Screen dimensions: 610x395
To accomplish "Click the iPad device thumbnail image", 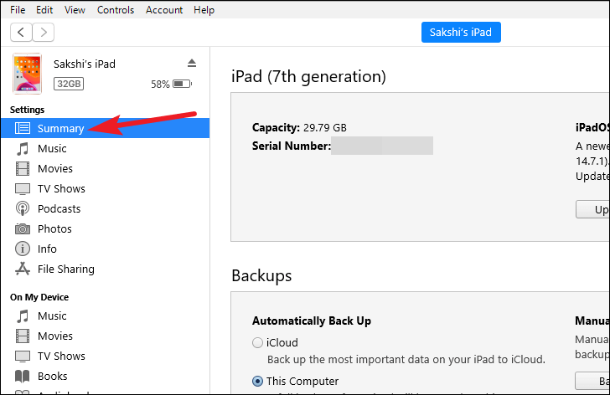I will click(x=27, y=74).
